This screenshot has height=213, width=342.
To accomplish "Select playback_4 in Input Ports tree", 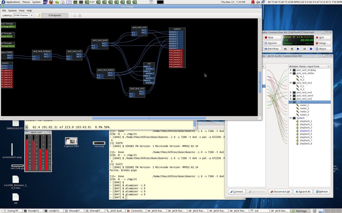I will pos(306,131).
